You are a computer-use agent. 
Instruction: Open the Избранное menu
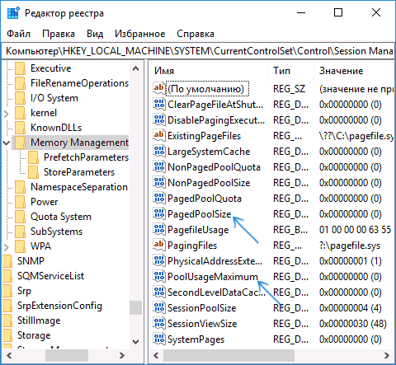click(140, 34)
